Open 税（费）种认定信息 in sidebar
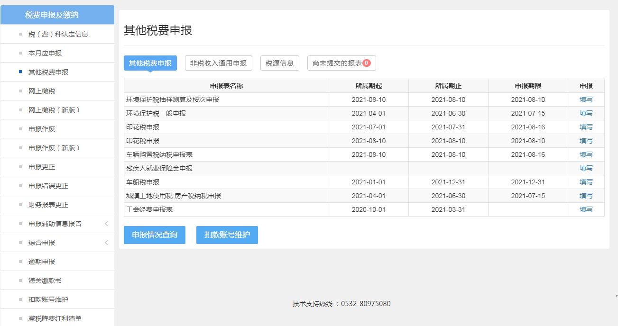 pos(58,34)
